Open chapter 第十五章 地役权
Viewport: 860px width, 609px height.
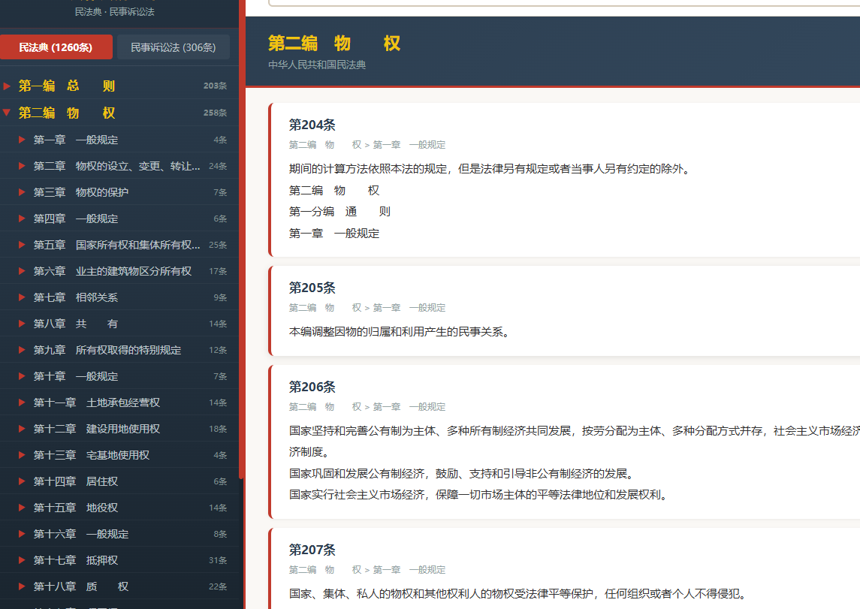click(76, 508)
